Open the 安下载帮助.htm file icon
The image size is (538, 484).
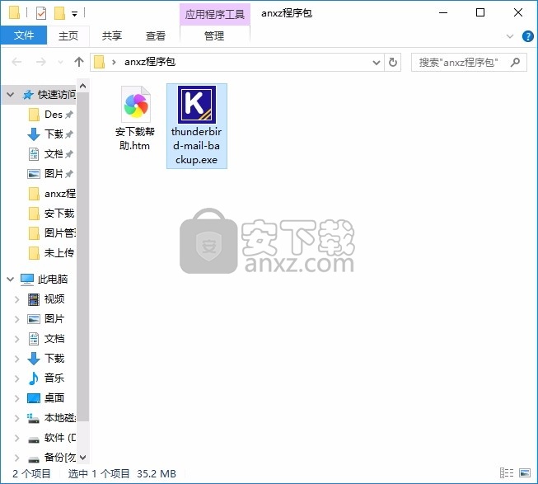(136, 104)
